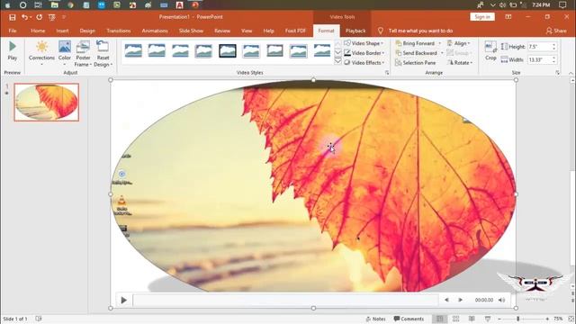Click the Start From Beginning icon in the title bar
The height and width of the screenshot is (324, 576).
pos(52,17)
